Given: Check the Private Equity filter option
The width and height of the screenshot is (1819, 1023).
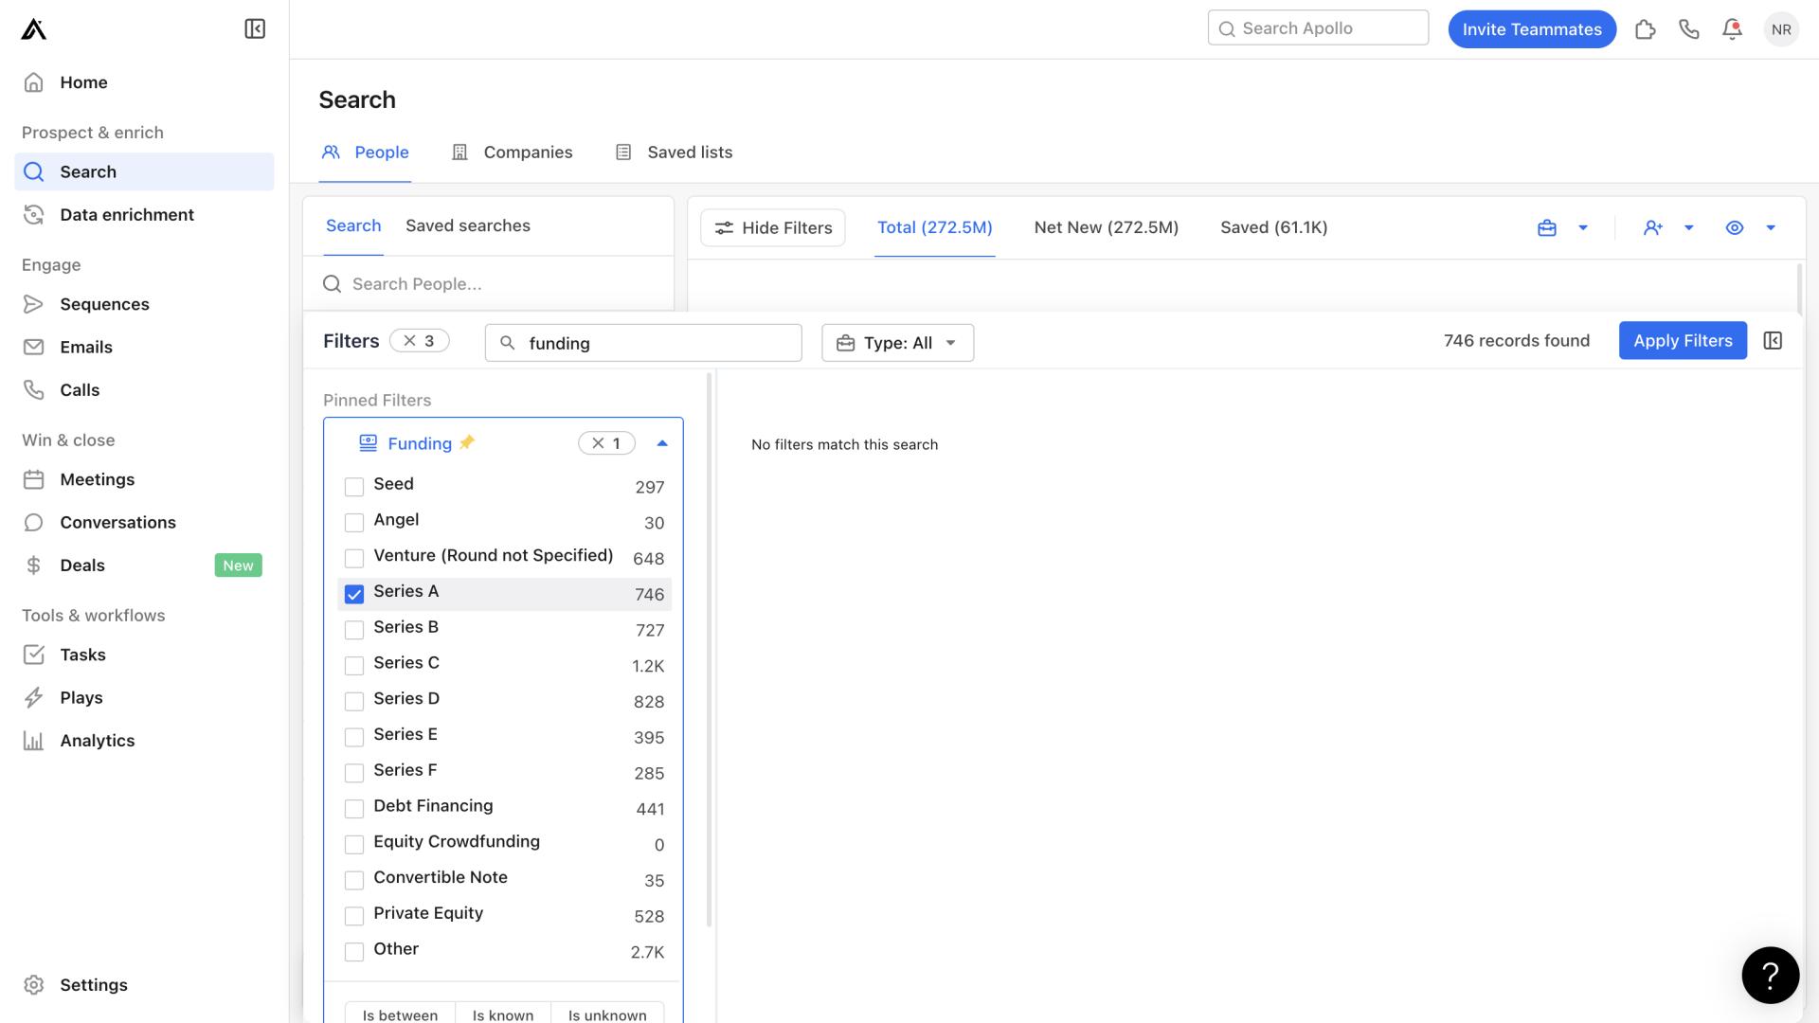Looking at the screenshot, I should [353, 914].
